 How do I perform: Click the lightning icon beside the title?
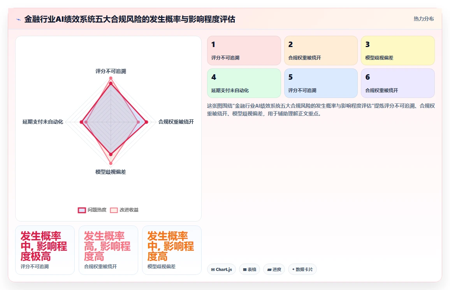coord(19,19)
